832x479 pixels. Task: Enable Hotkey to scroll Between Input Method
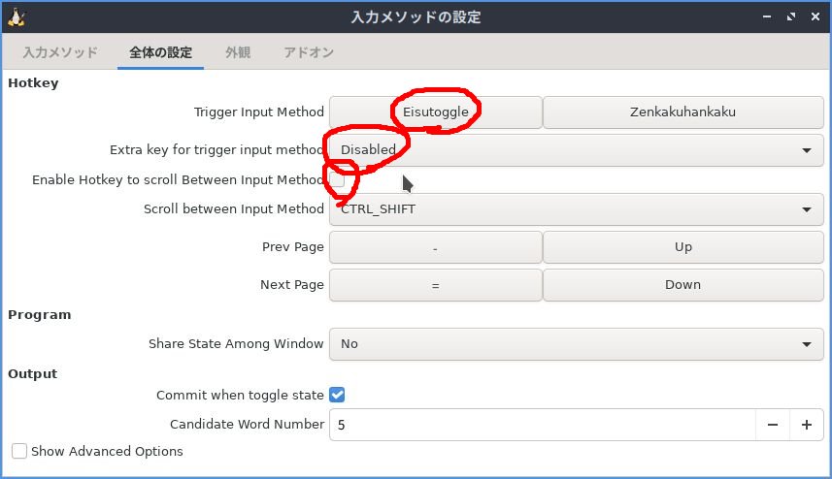(x=337, y=180)
